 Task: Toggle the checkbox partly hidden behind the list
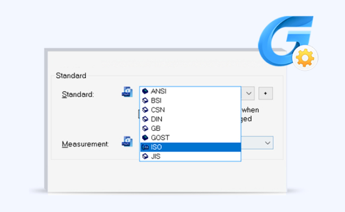[139, 114]
